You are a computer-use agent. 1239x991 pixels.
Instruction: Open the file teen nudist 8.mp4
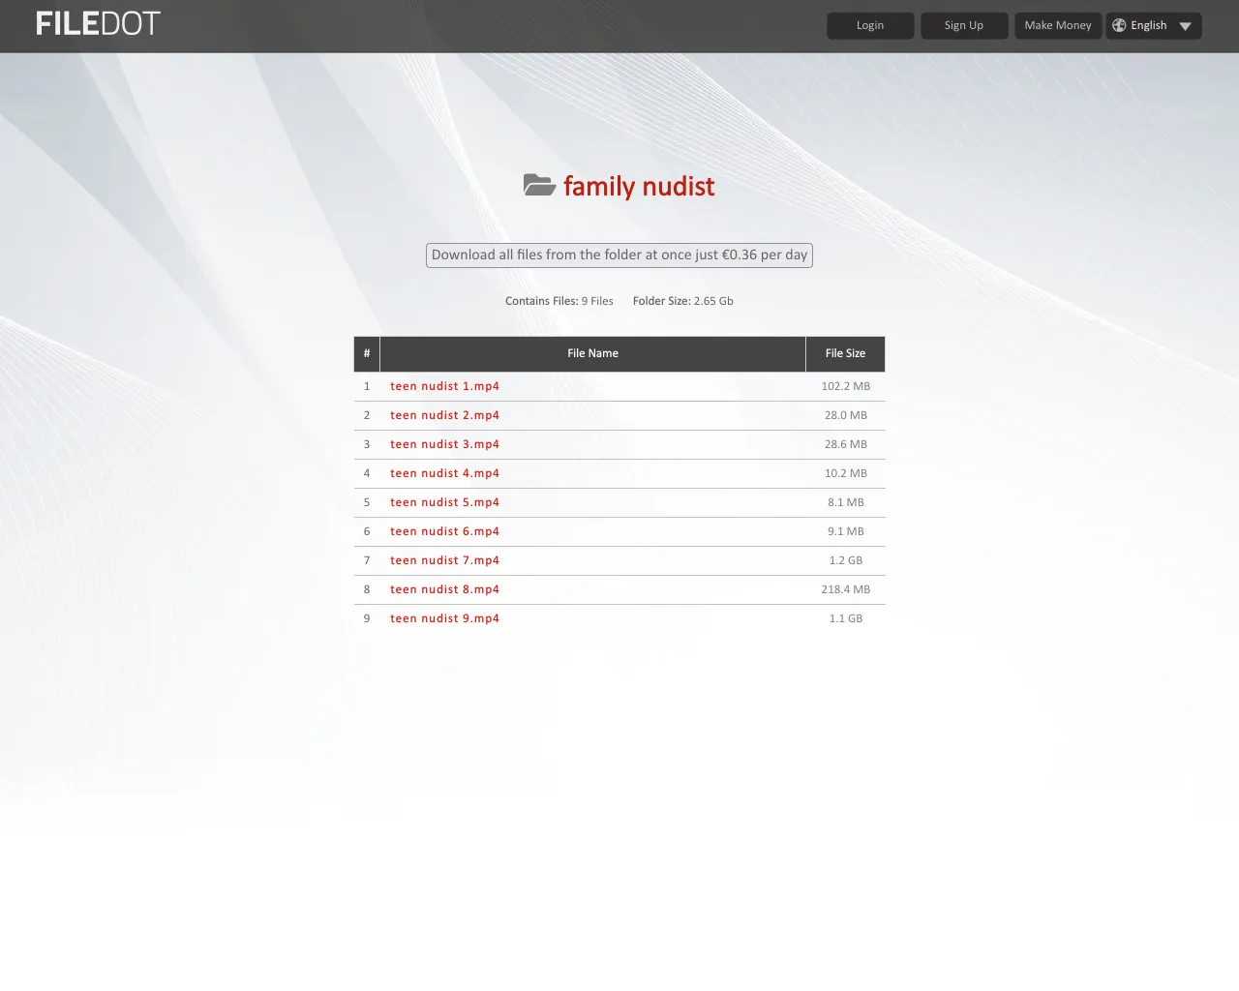tap(444, 589)
